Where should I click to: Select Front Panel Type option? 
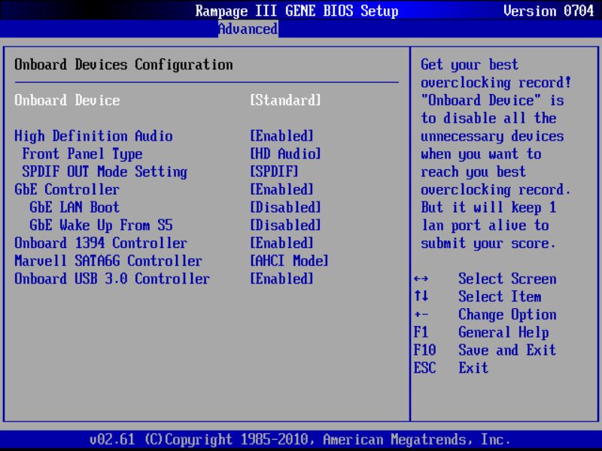pos(82,154)
